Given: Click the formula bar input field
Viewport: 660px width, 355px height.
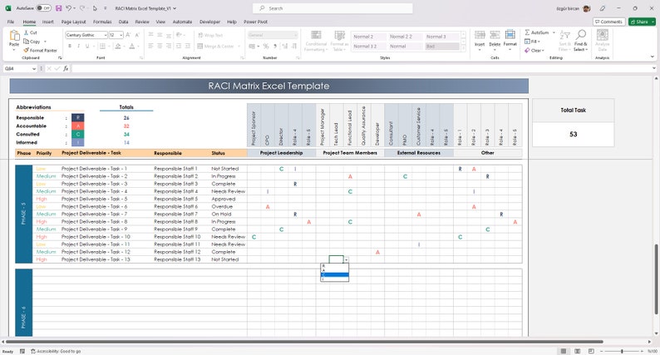Looking at the screenshot, I should coord(360,68).
